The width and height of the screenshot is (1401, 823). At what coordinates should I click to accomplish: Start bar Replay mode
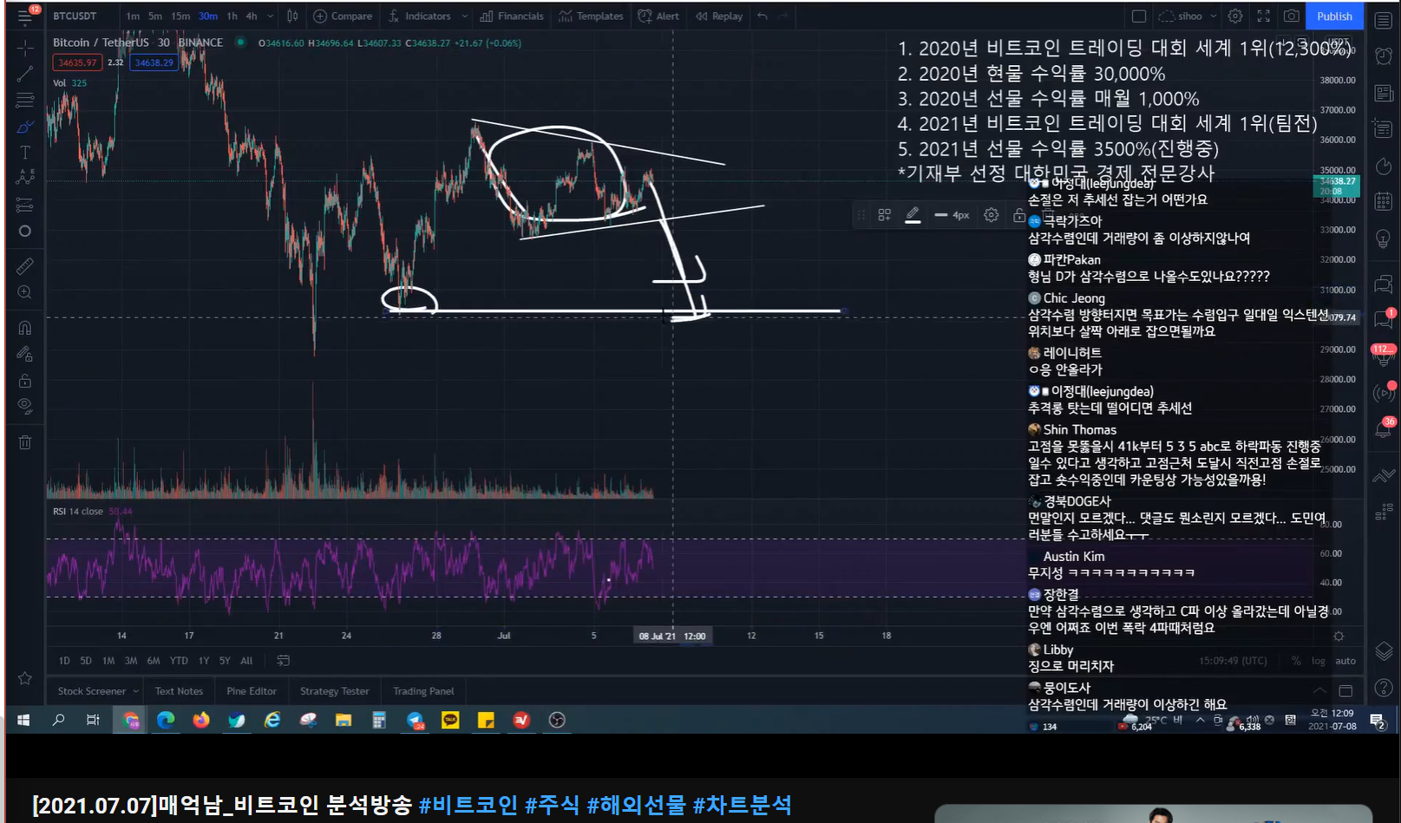(719, 16)
